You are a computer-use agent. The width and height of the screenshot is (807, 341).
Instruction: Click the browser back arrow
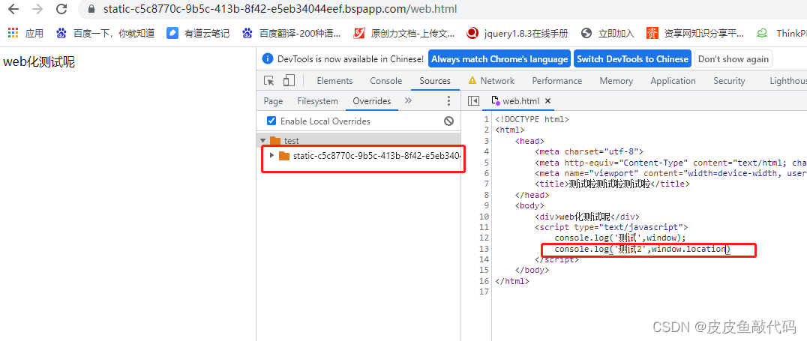(x=13, y=10)
